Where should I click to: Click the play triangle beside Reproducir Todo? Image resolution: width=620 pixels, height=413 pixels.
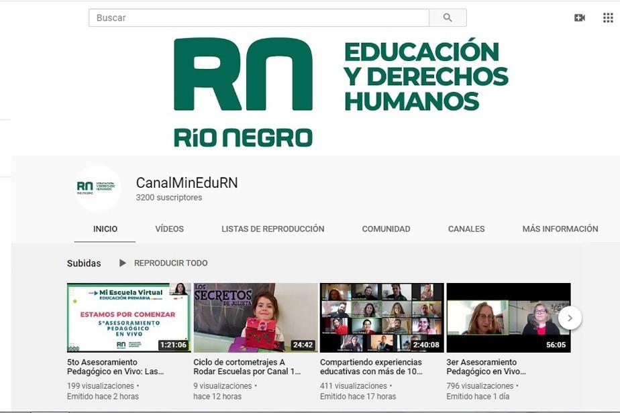coord(122,263)
